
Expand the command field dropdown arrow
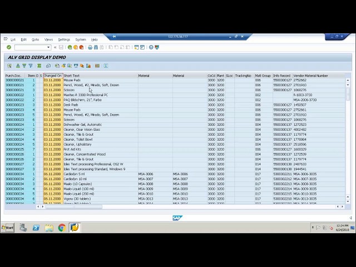[x=48, y=47]
